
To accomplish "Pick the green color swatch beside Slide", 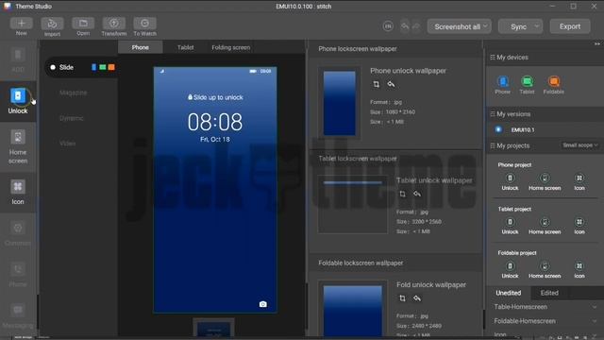I will pos(103,67).
